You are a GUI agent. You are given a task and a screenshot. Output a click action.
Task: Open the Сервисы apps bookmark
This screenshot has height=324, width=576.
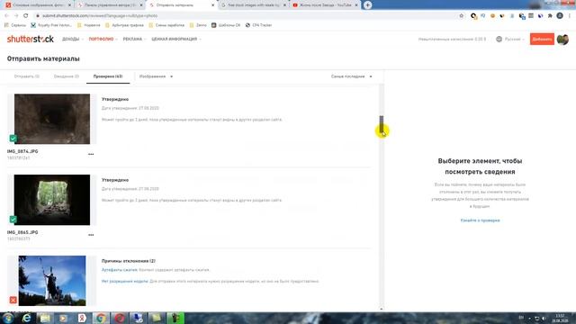[x=15, y=25]
